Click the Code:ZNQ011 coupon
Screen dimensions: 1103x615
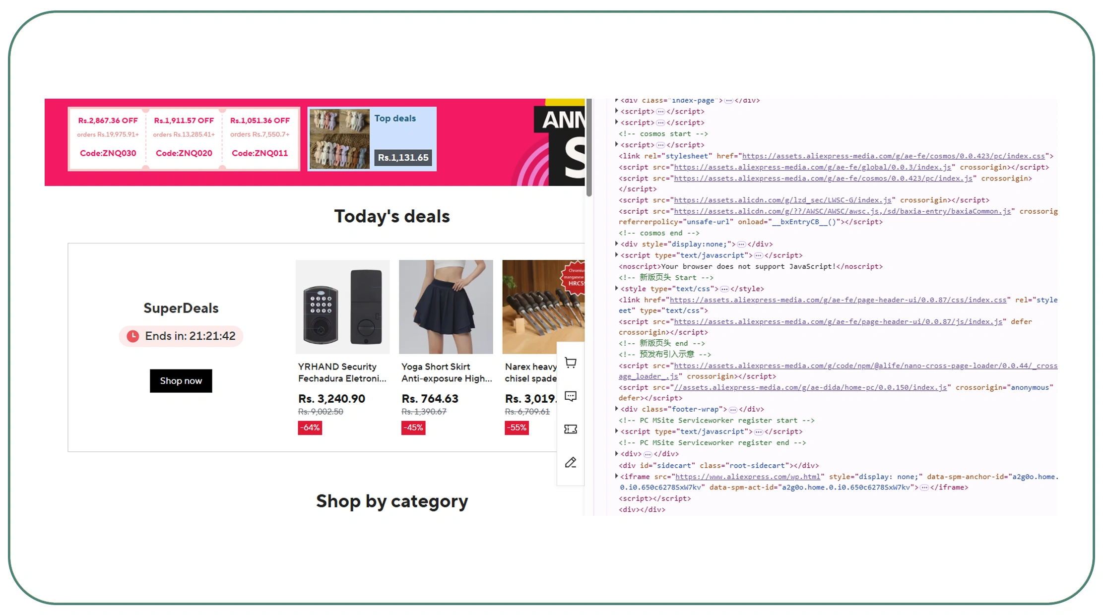260,153
